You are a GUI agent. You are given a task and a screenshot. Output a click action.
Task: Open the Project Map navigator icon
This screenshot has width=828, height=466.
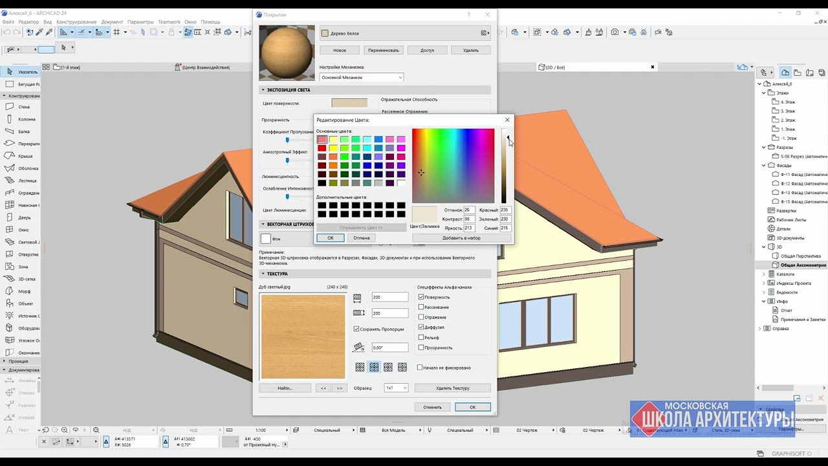coord(785,72)
